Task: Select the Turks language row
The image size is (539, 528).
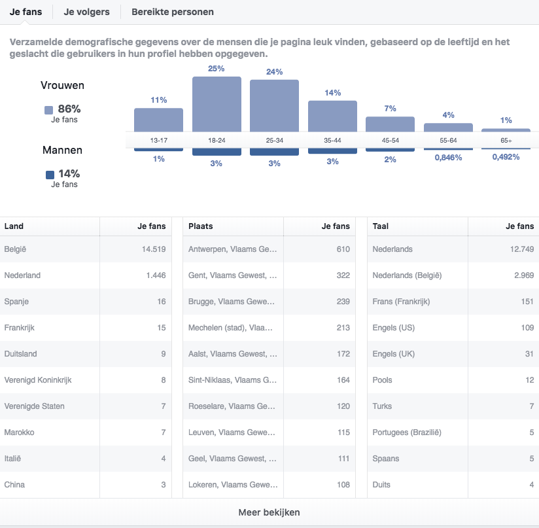Action: click(453, 406)
